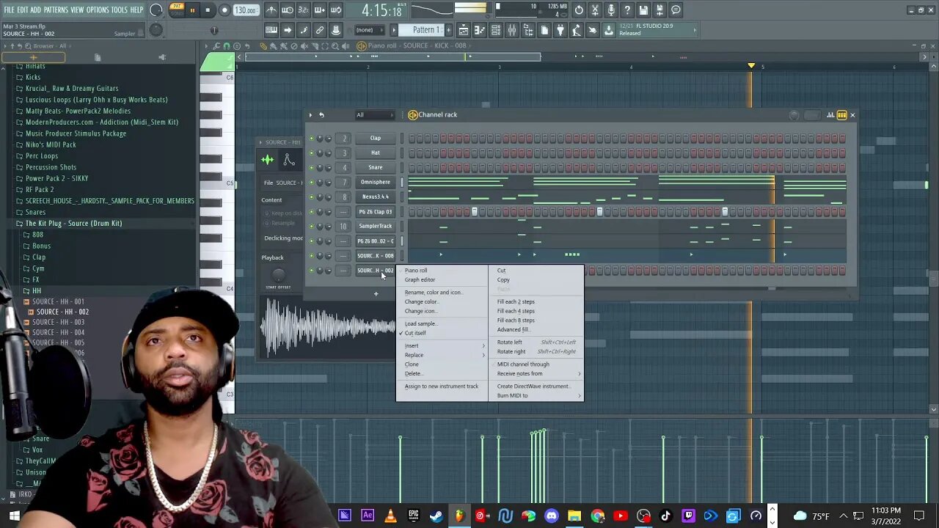939x528 pixels.
Task: Turn the sampler START OFFSET knob
Action: coord(278,275)
